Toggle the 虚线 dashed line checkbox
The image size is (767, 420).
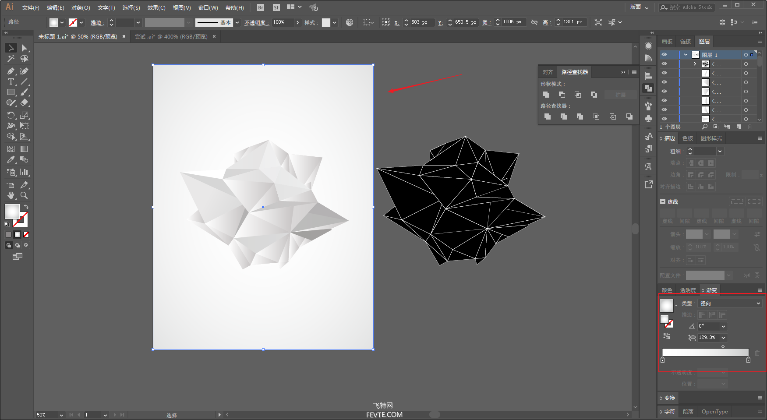663,201
